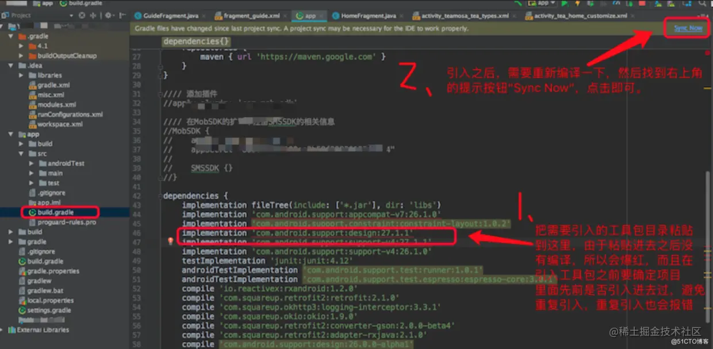Click the dependencies{} breadcrumb
The image size is (713, 349).
(197, 41)
